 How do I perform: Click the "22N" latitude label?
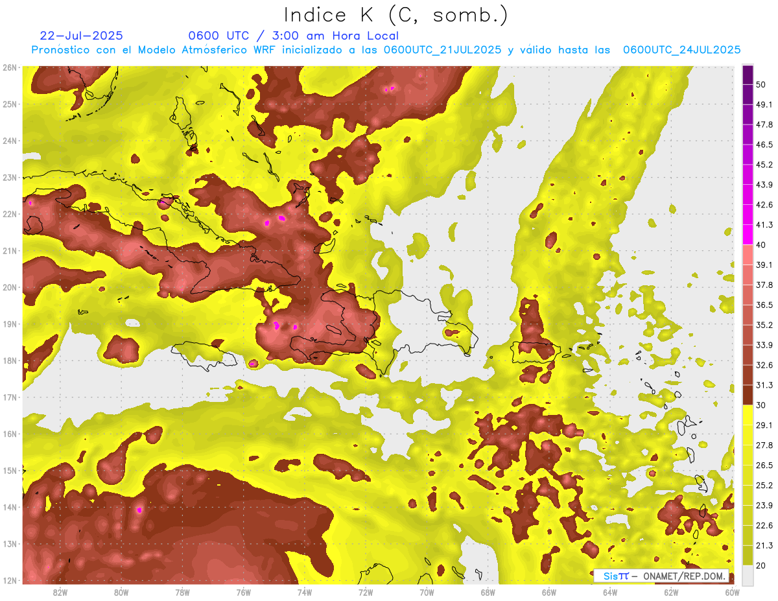pos(10,214)
